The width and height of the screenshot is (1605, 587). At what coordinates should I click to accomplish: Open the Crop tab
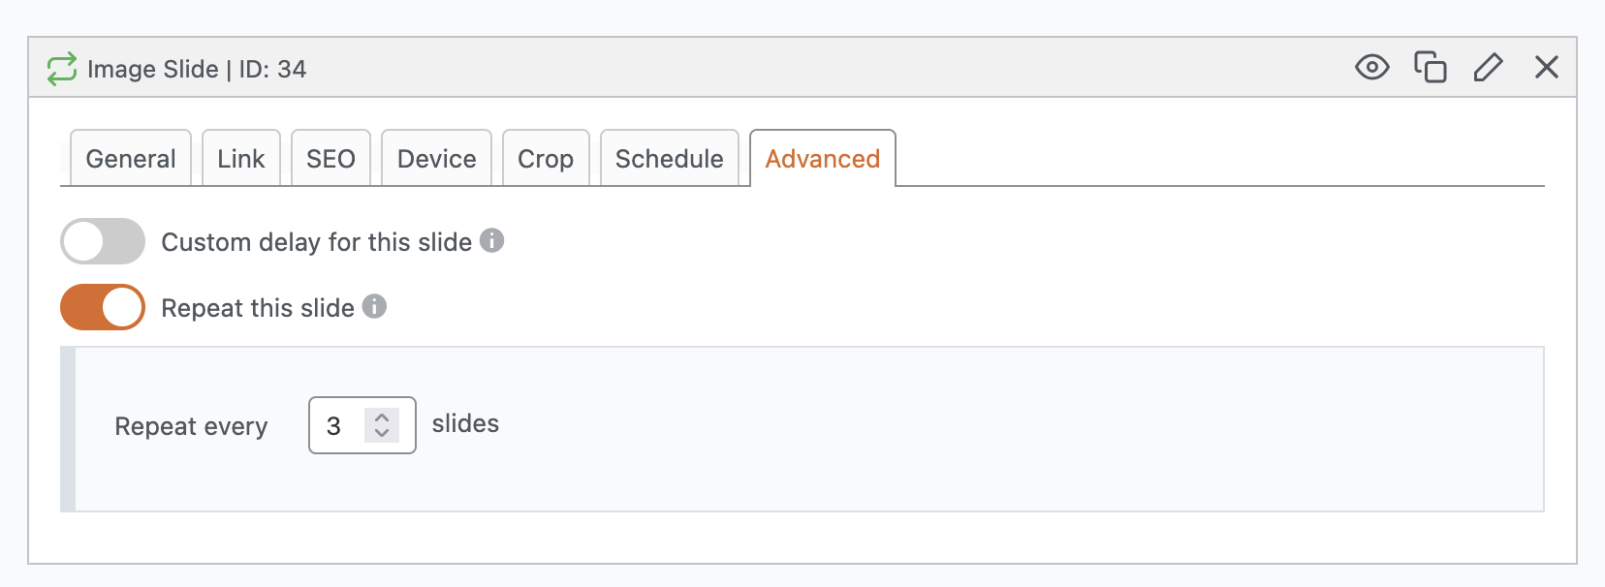pos(546,159)
